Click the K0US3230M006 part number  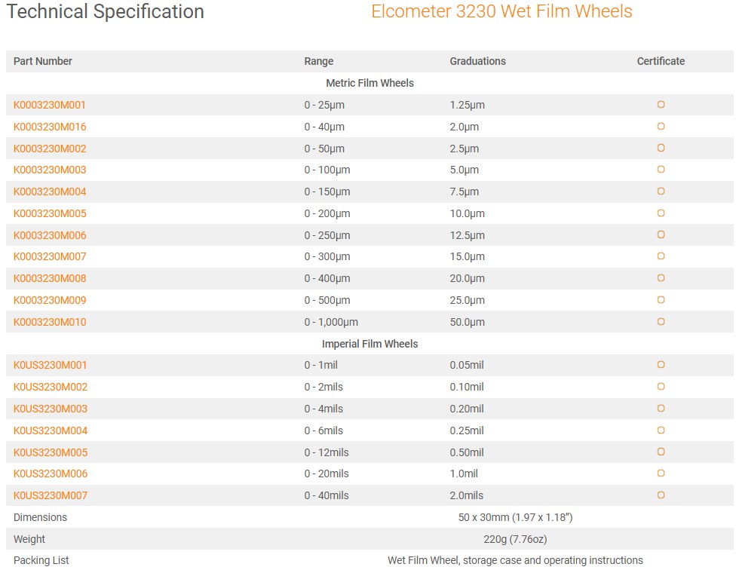point(51,473)
